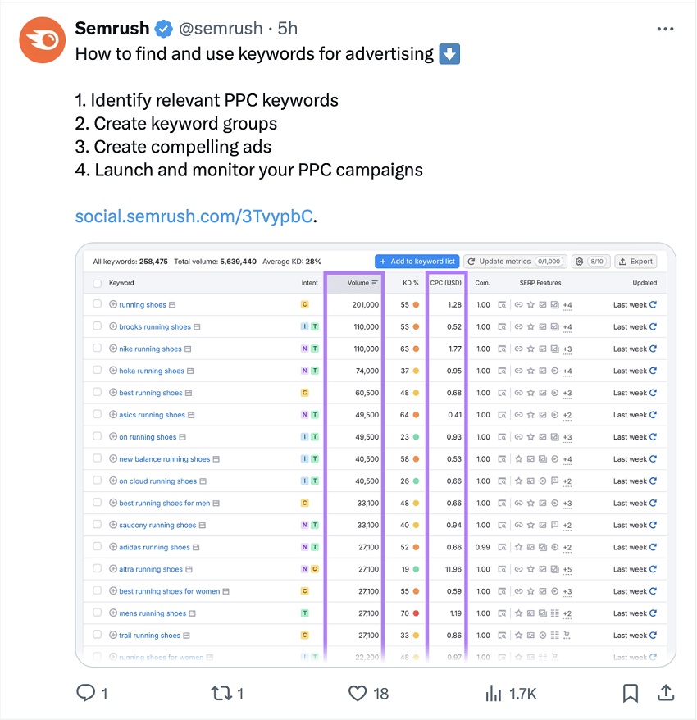This screenshot has width=697, height=720.
Task: Click the share upload icon
Action: pos(666,693)
